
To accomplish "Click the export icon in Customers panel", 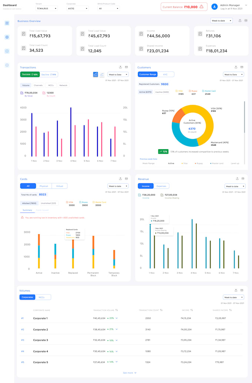I will pos(236,67).
